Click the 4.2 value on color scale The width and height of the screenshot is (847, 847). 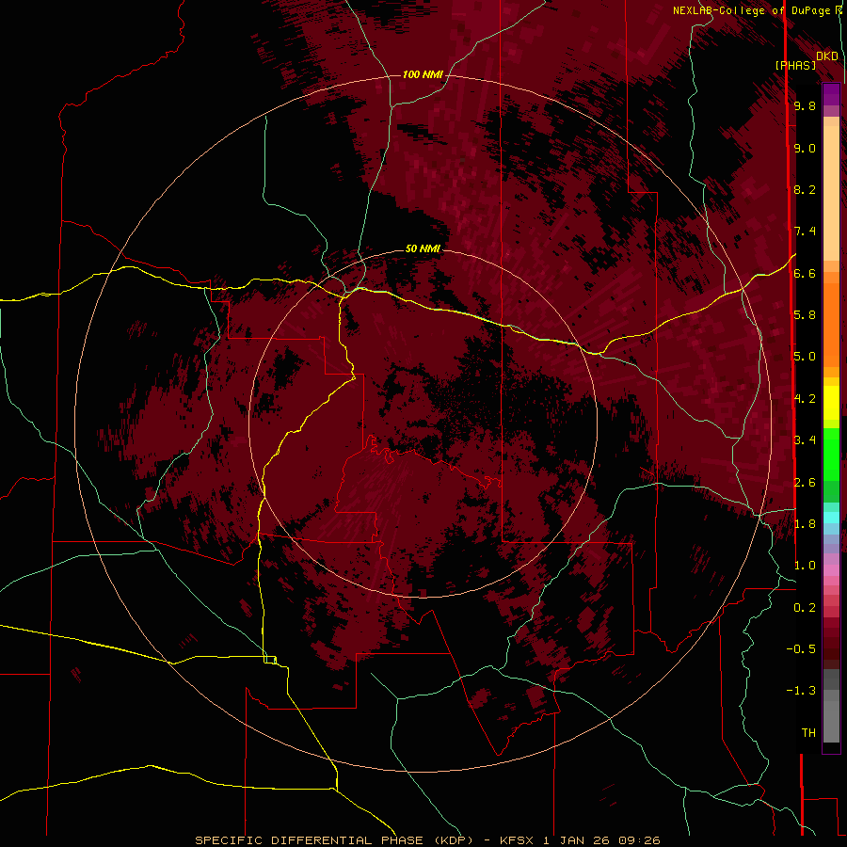tap(805, 399)
